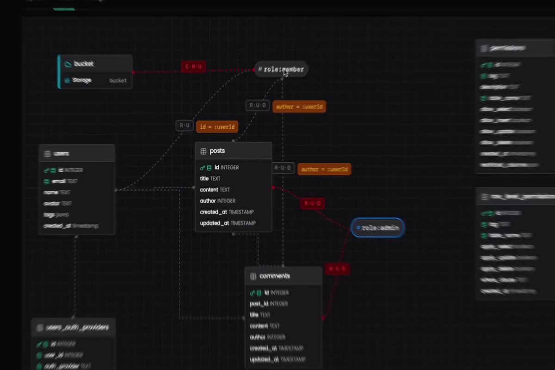
Task: Select the comments table header
Action: point(283,276)
